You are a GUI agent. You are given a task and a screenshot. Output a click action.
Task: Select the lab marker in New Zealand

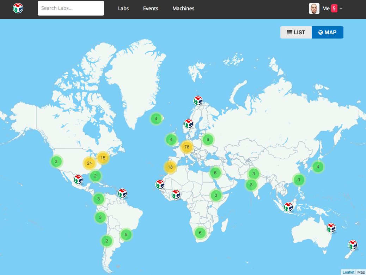tap(353, 245)
